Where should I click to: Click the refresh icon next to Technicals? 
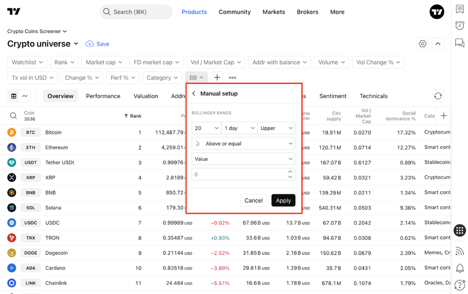(x=438, y=96)
